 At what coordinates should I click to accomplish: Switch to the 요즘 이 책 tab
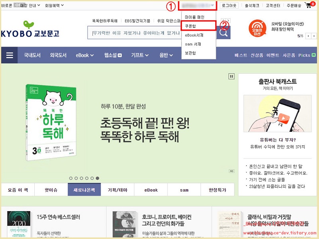[x=18, y=190]
